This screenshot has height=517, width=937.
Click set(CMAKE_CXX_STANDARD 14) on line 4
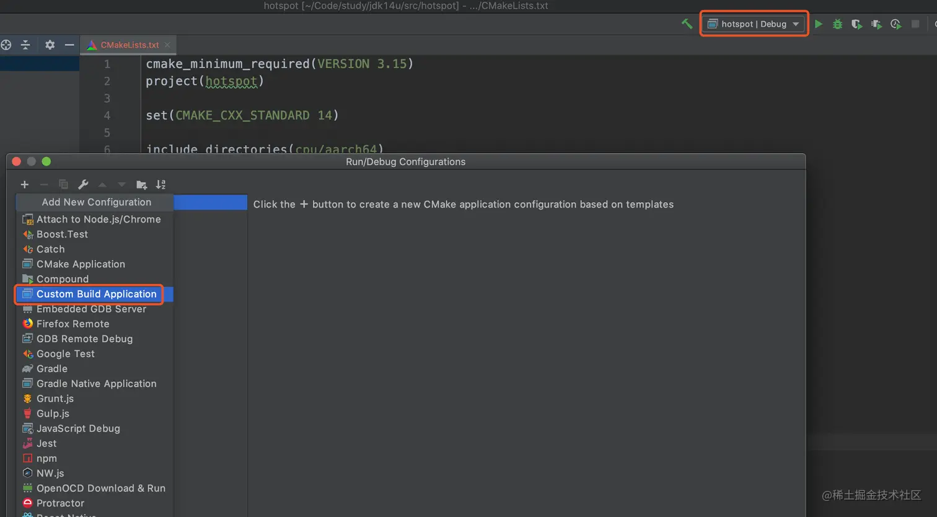(x=242, y=115)
